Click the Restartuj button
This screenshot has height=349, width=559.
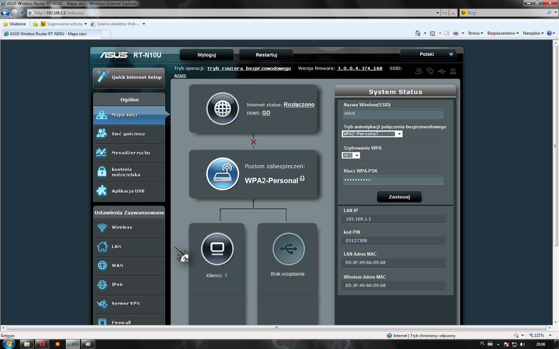266,55
